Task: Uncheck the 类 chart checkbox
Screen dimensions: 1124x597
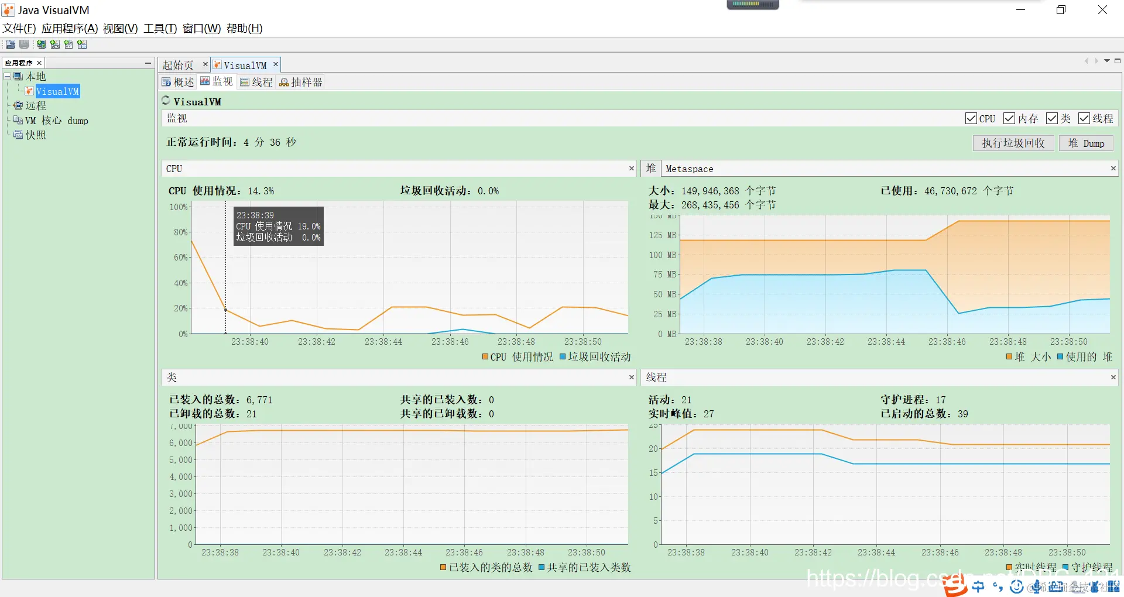Action: click(x=1052, y=119)
